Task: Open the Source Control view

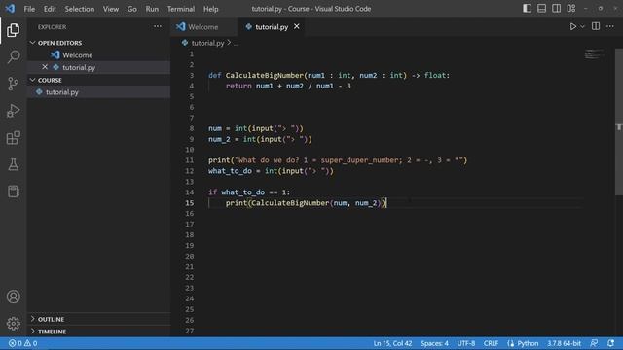Action: [x=13, y=84]
